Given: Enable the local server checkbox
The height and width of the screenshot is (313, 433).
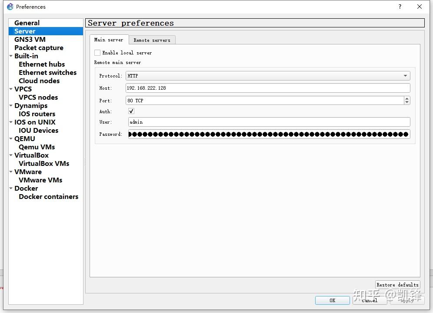Looking at the screenshot, I should coord(97,53).
